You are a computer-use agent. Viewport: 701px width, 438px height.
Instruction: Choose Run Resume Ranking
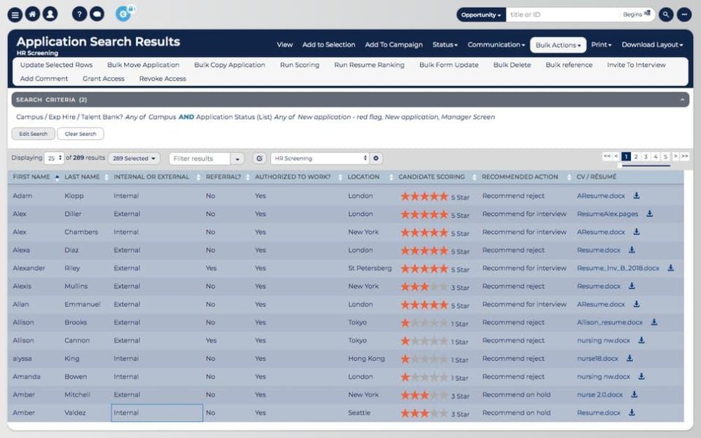[x=369, y=64]
